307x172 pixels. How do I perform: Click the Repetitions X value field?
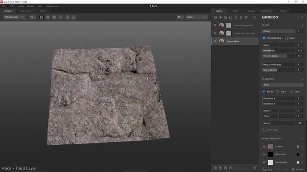299,98
